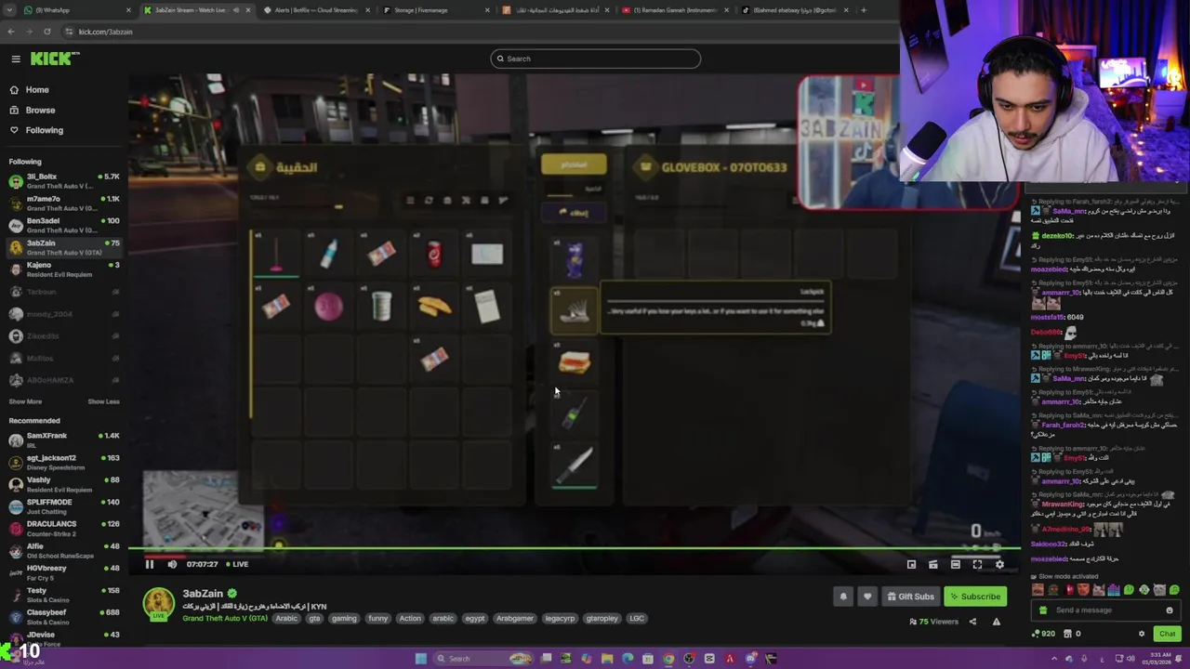Viewport: 1190px width, 669px height.
Task: Select the legacyrp tag
Action: [560, 618]
